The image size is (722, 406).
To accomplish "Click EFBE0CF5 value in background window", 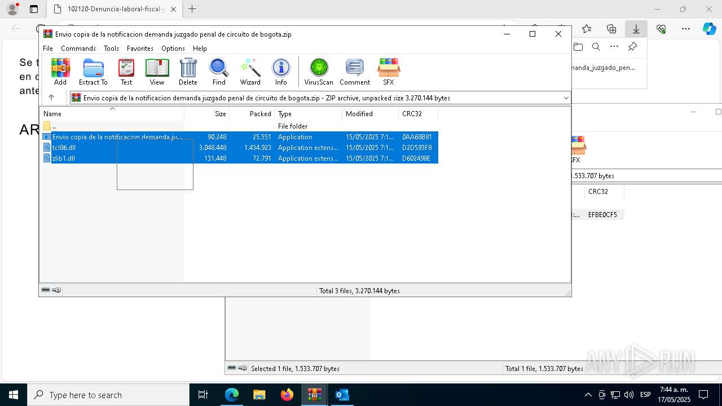I will coord(602,215).
